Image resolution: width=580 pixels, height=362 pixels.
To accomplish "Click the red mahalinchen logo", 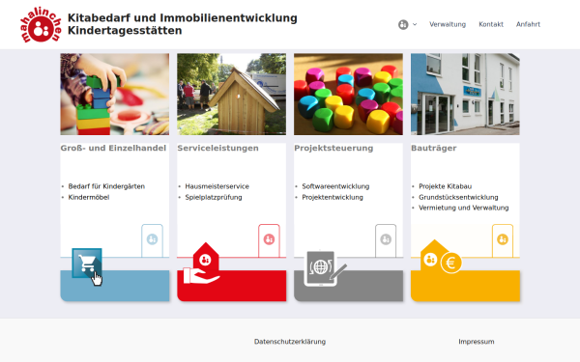I will [41, 25].
